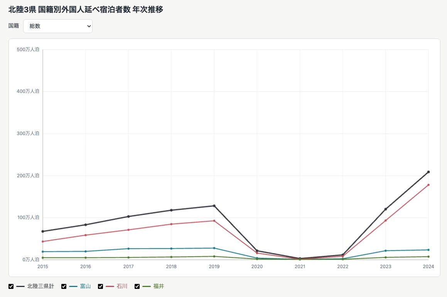Click the dropdown chevron arrow beside 総数
The height and width of the screenshot is (297, 447).
click(89, 26)
